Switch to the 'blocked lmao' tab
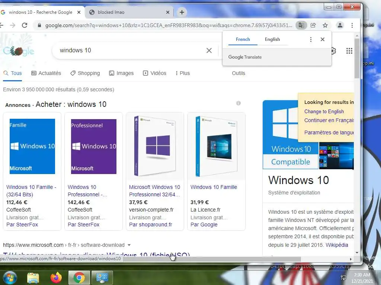 tap(129, 12)
